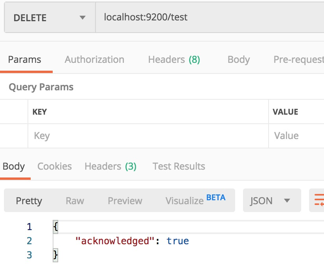Viewport: 324px width, 278px height.
Task: Switch response view to Pretty
Action: click(x=29, y=201)
